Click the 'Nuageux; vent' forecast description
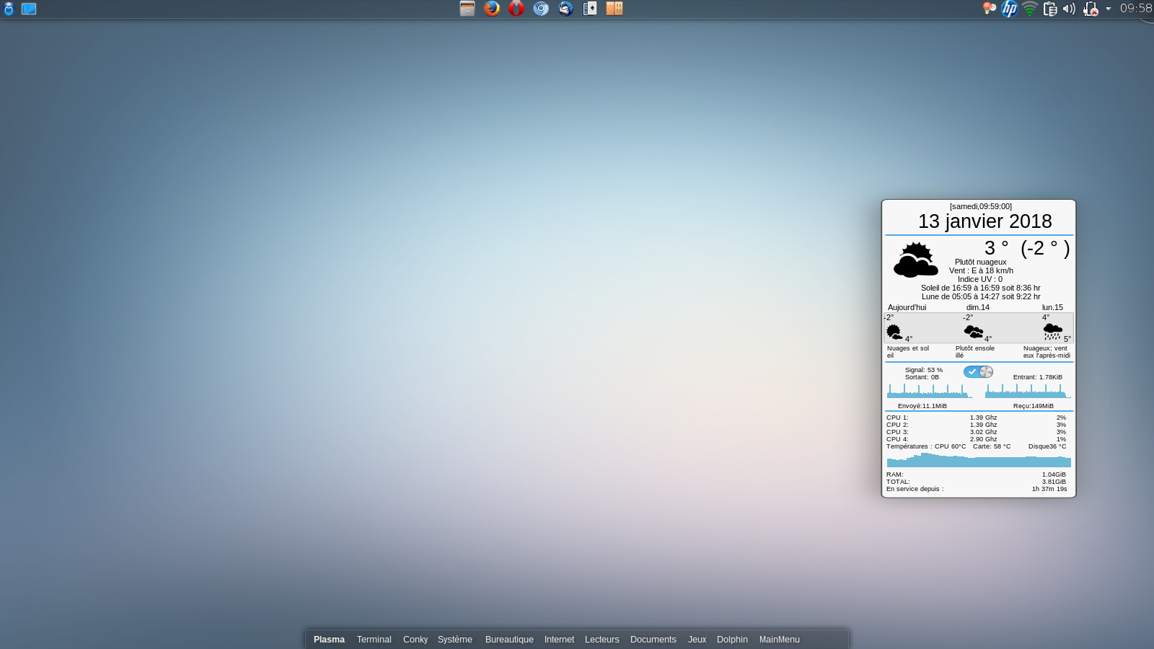Screen dimensions: 1154x649 click(x=1045, y=348)
